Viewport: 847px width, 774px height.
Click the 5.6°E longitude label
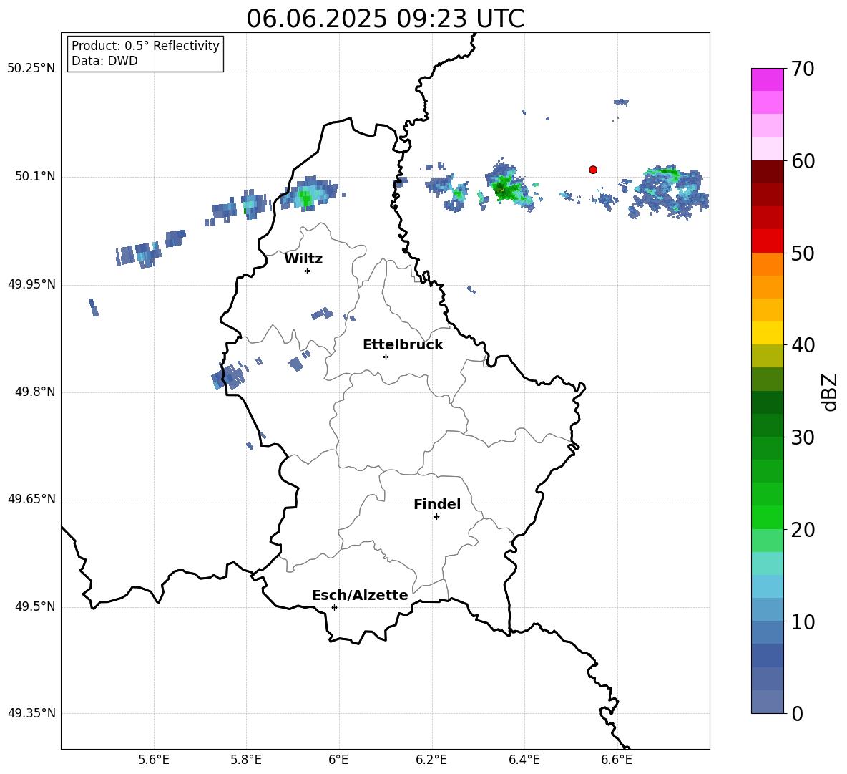click(x=154, y=760)
